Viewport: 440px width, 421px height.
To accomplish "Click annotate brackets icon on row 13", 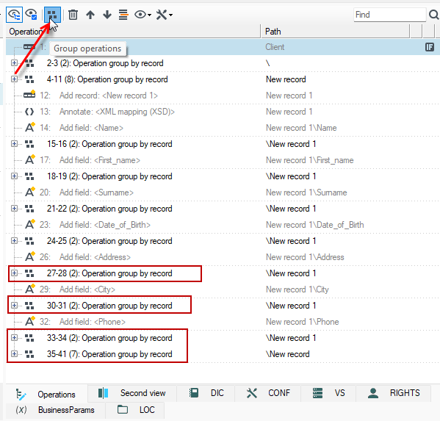I will (29, 112).
